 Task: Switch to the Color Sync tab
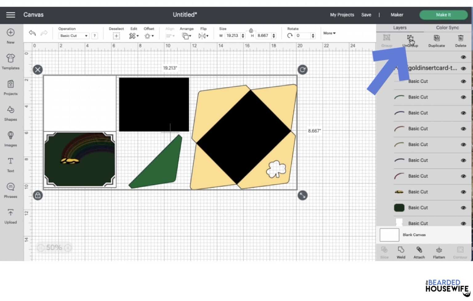(447, 28)
